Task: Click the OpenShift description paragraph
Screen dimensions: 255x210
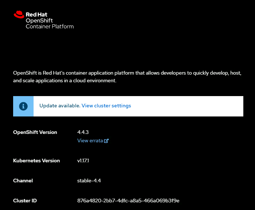Action: pyautogui.click(x=127, y=77)
